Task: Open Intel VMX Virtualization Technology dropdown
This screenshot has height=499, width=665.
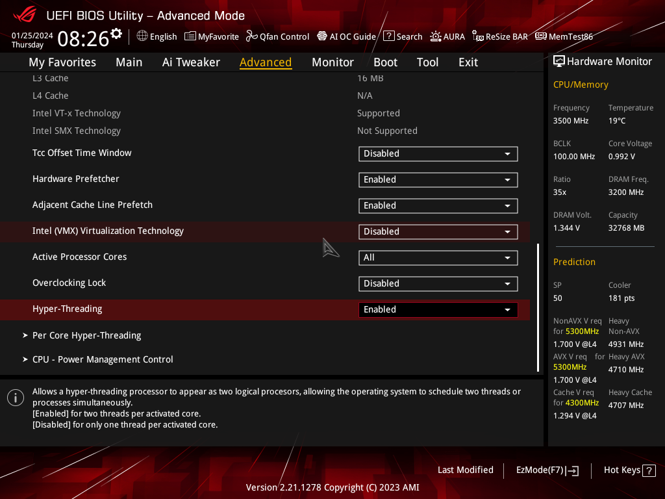Action: 438,232
